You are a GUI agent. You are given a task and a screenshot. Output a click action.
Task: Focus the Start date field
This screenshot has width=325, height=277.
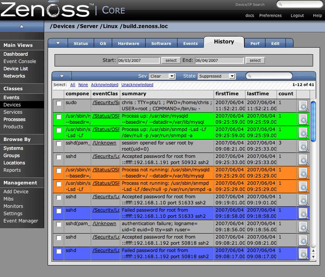click(139, 60)
